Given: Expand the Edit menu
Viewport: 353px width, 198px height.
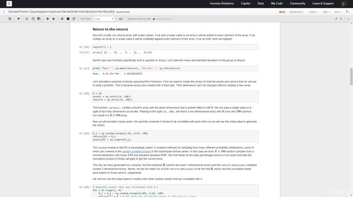Looking at the screenshot, I should point(326,12).
